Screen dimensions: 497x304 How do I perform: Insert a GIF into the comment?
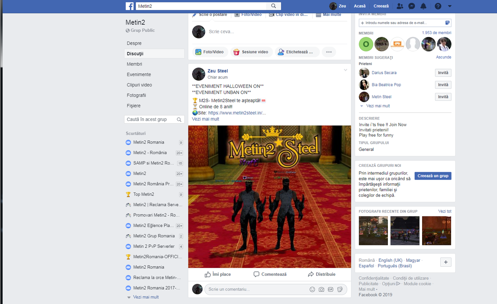(x=330, y=289)
